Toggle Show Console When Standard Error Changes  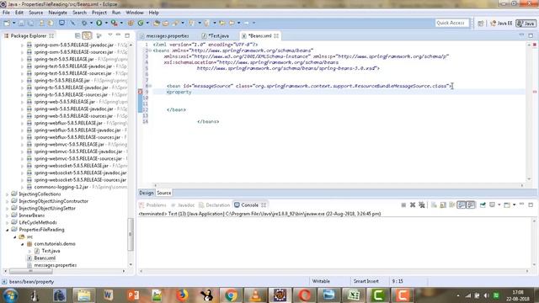(x=471, y=205)
